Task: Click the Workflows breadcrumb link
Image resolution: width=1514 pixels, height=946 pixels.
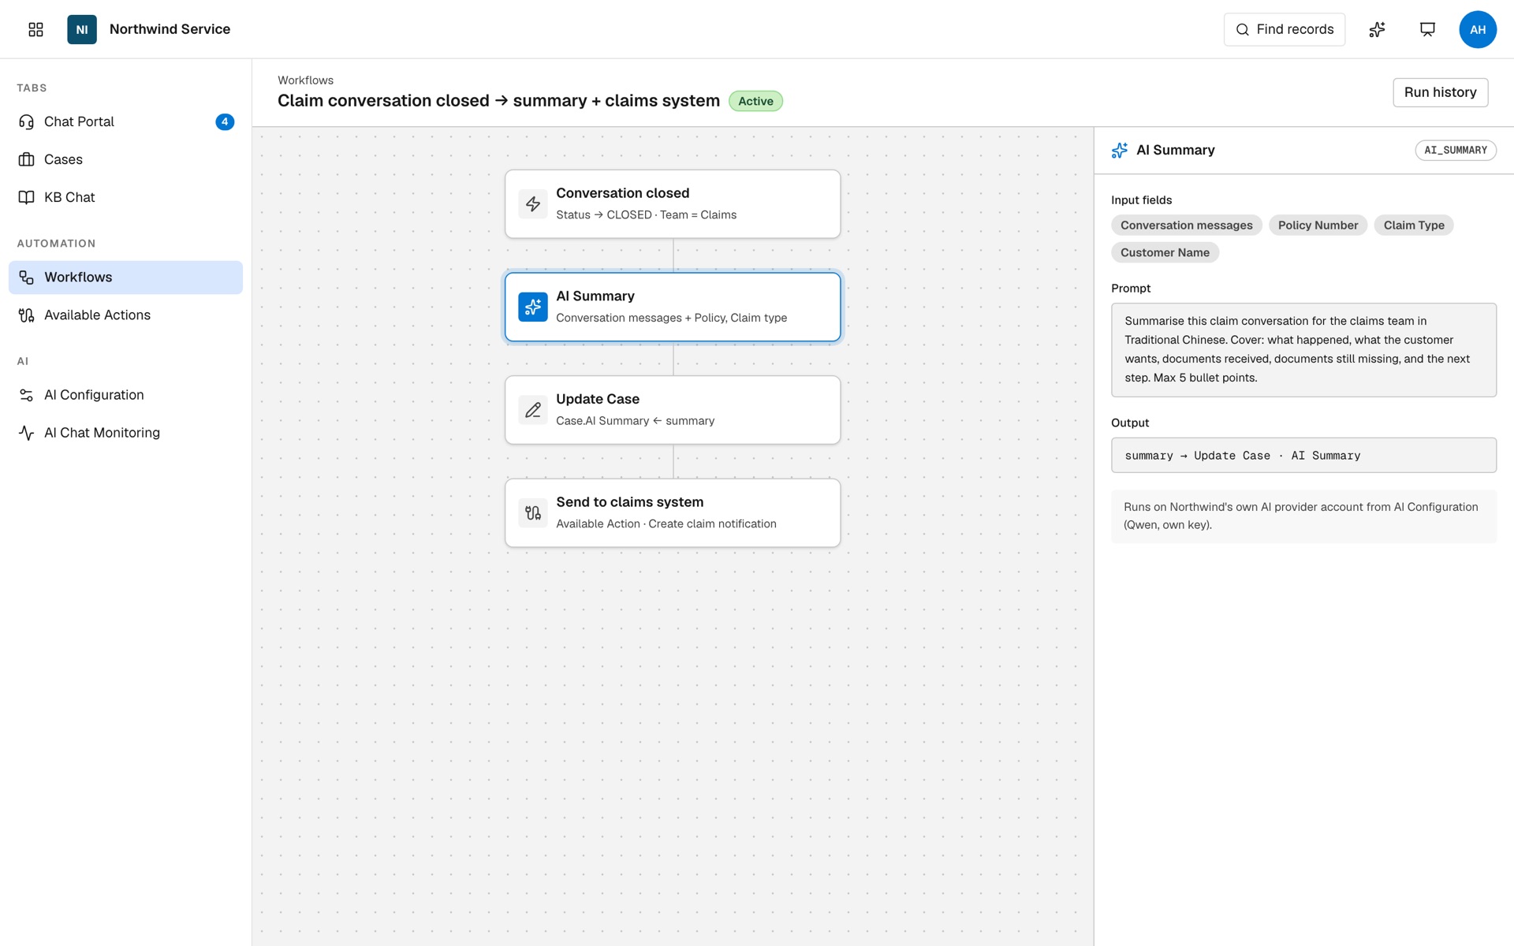Action: tap(305, 80)
